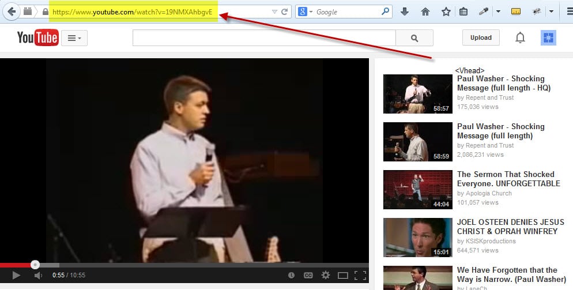This screenshot has height=290, width=573.
Task: Open 'We Have Forgotten that the Way' link
Action: 511,274
